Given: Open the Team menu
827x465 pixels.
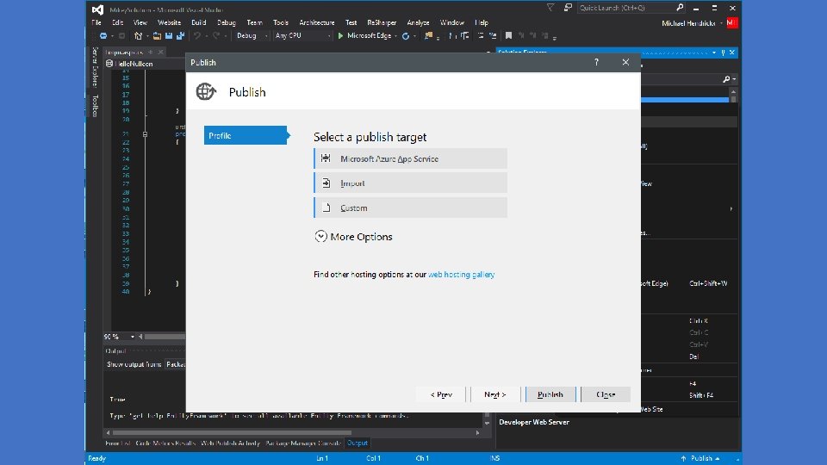Looking at the screenshot, I should [x=255, y=22].
